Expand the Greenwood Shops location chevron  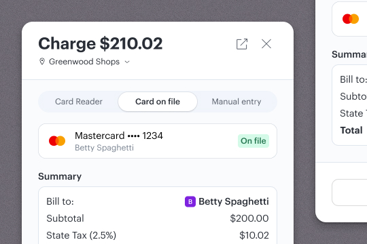(x=127, y=62)
